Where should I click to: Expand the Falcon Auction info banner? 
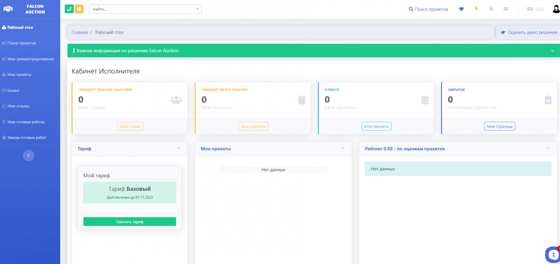(x=552, y=51)
